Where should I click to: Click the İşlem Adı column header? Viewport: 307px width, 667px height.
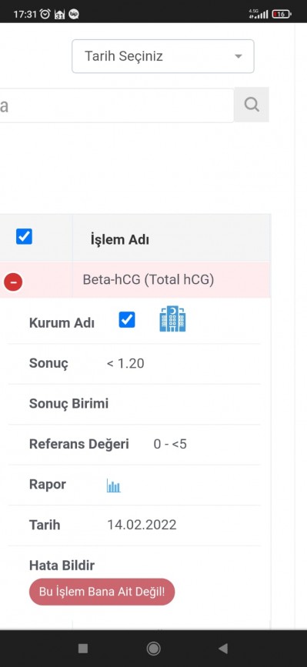coord(120,240)
